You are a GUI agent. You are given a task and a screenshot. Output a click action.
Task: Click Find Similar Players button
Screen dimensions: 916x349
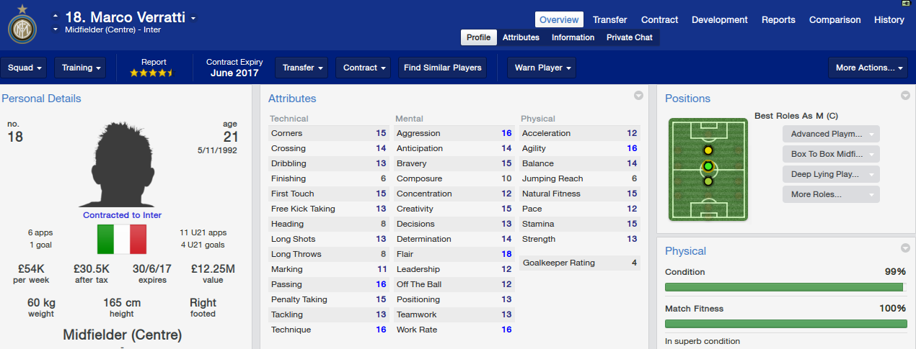[x=442, y=68]
